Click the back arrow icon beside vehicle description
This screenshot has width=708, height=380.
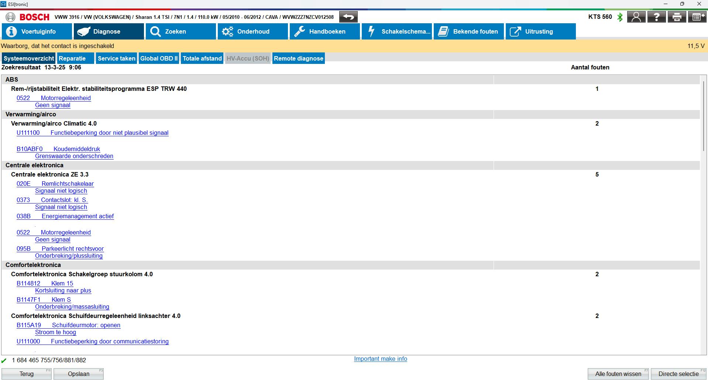(x=348, y=17)
